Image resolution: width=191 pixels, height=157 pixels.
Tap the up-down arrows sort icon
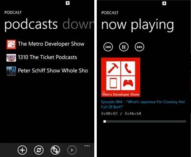tap(55, 150)
